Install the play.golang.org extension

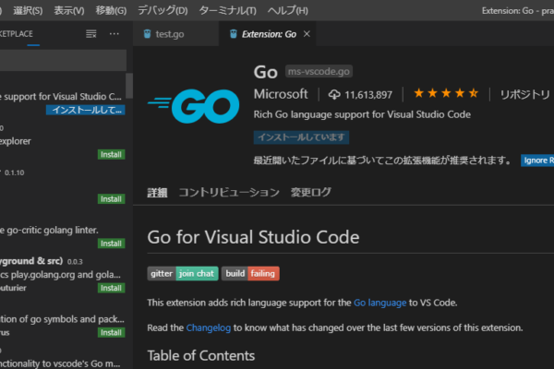(112, 288)
